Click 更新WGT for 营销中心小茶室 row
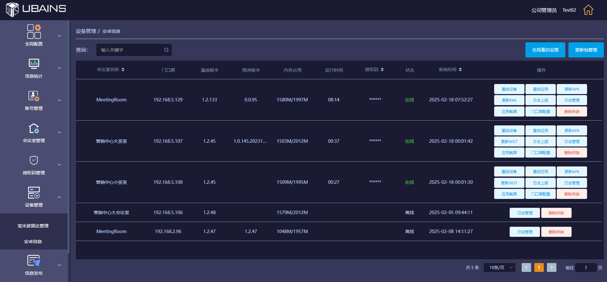The height and width of the screenshot is (282, 607). coord(509,183)
